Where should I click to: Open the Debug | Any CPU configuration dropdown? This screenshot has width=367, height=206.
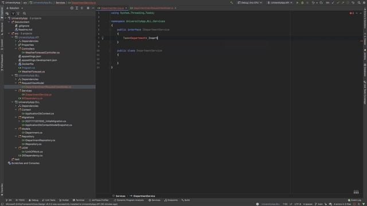[x=250, y=3]
